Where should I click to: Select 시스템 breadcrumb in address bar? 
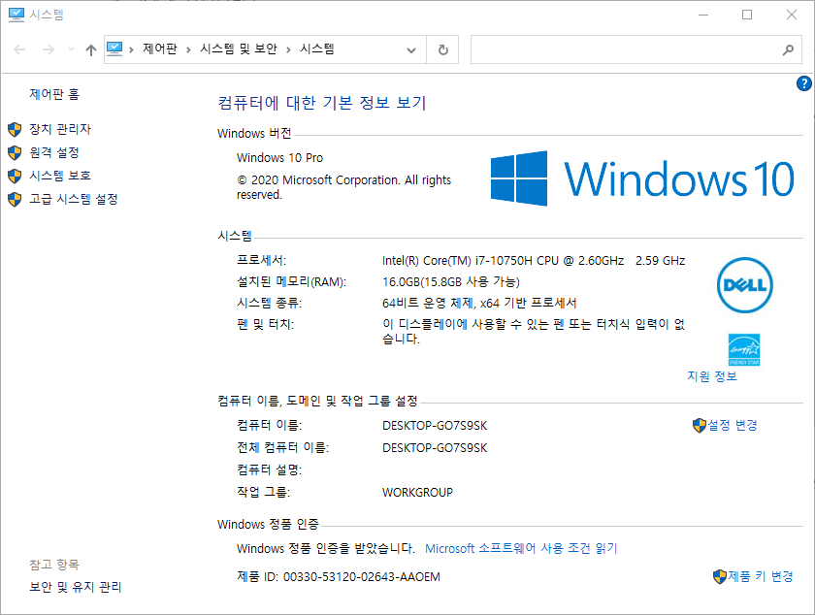point(317,49)
